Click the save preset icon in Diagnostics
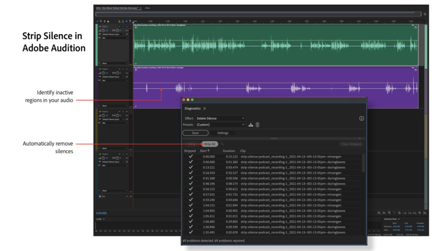The height and width of the screenshot is (251, 447). pos(251,125)
